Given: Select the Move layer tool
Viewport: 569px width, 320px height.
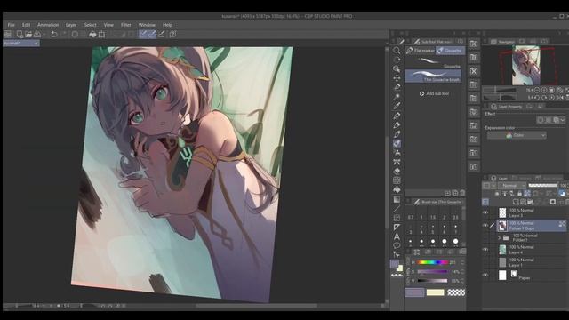Looking at the screenshot, I should coord(397,78).
